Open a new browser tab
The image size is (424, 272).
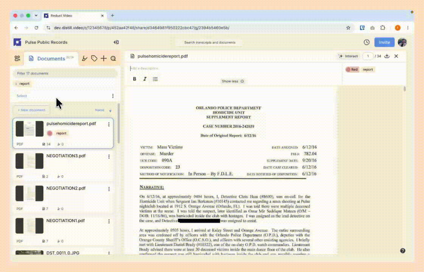[x=112, y=15]
